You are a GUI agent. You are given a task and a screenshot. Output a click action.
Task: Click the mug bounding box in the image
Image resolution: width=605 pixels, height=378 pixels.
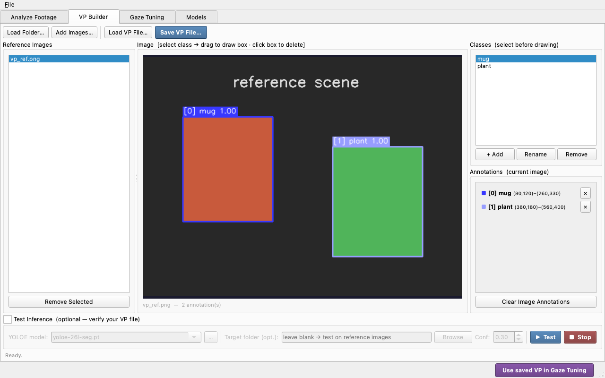[x=228, y=169]
